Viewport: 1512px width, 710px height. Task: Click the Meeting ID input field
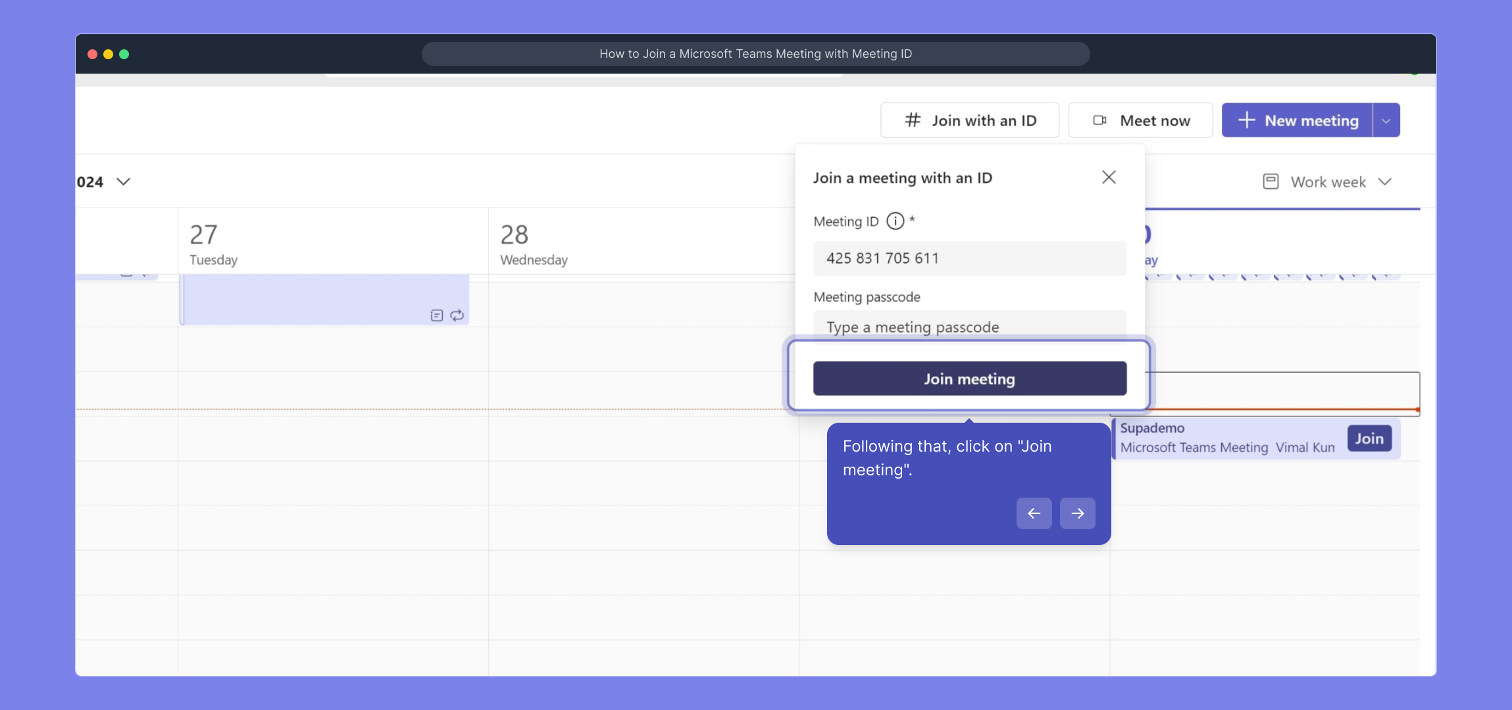(969, 258)
